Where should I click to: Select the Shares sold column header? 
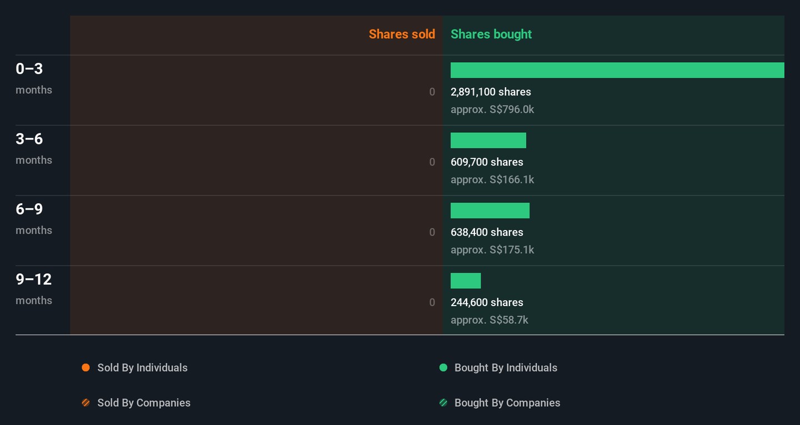(402, 34)
